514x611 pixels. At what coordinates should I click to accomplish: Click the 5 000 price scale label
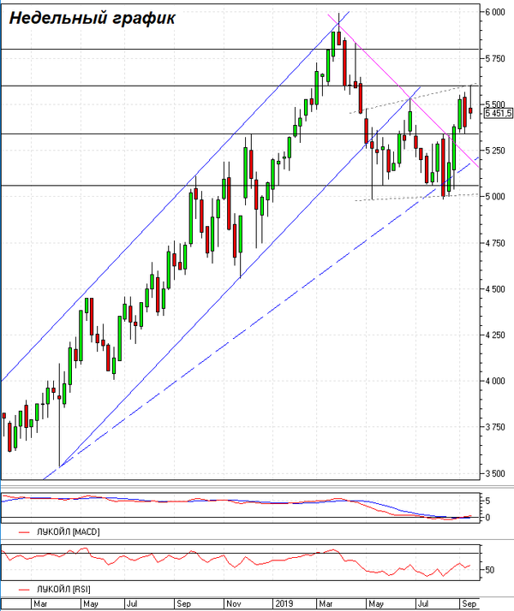[495, 197]
